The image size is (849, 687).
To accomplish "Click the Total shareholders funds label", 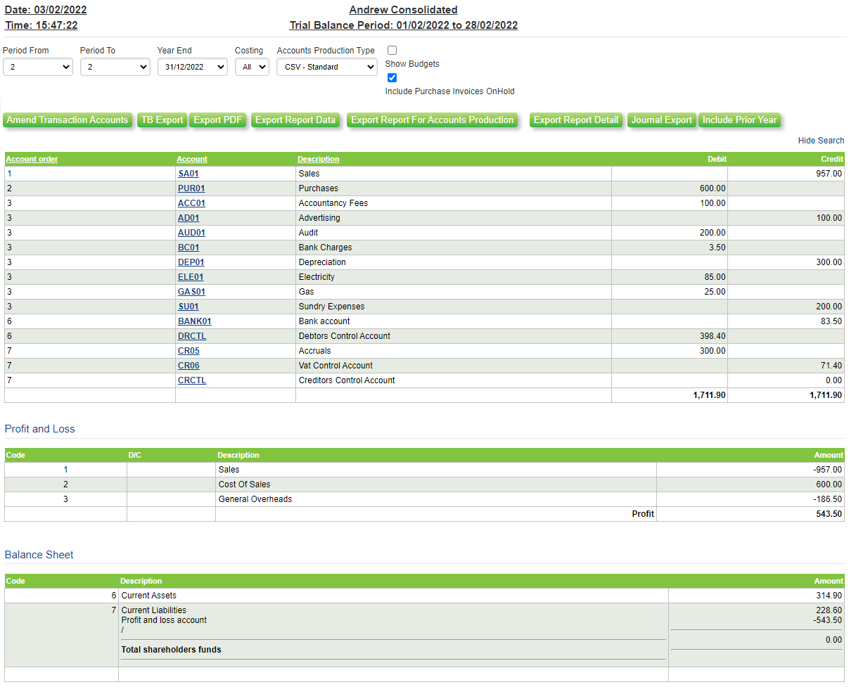I will pyautogui.click(x=171, y=650).
